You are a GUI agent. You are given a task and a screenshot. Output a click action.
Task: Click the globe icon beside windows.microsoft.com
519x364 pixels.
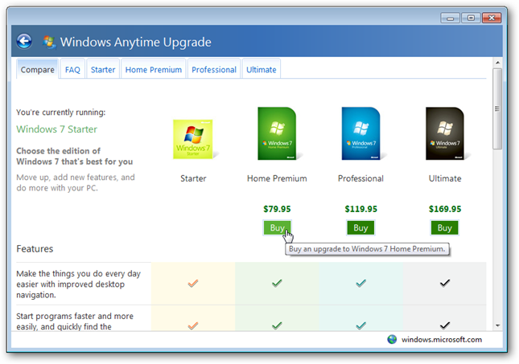[392, 339]
